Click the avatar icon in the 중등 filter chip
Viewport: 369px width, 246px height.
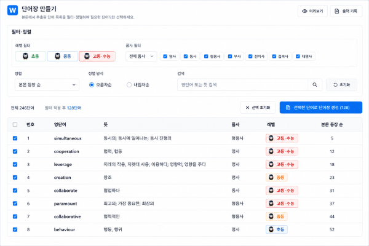57,56
